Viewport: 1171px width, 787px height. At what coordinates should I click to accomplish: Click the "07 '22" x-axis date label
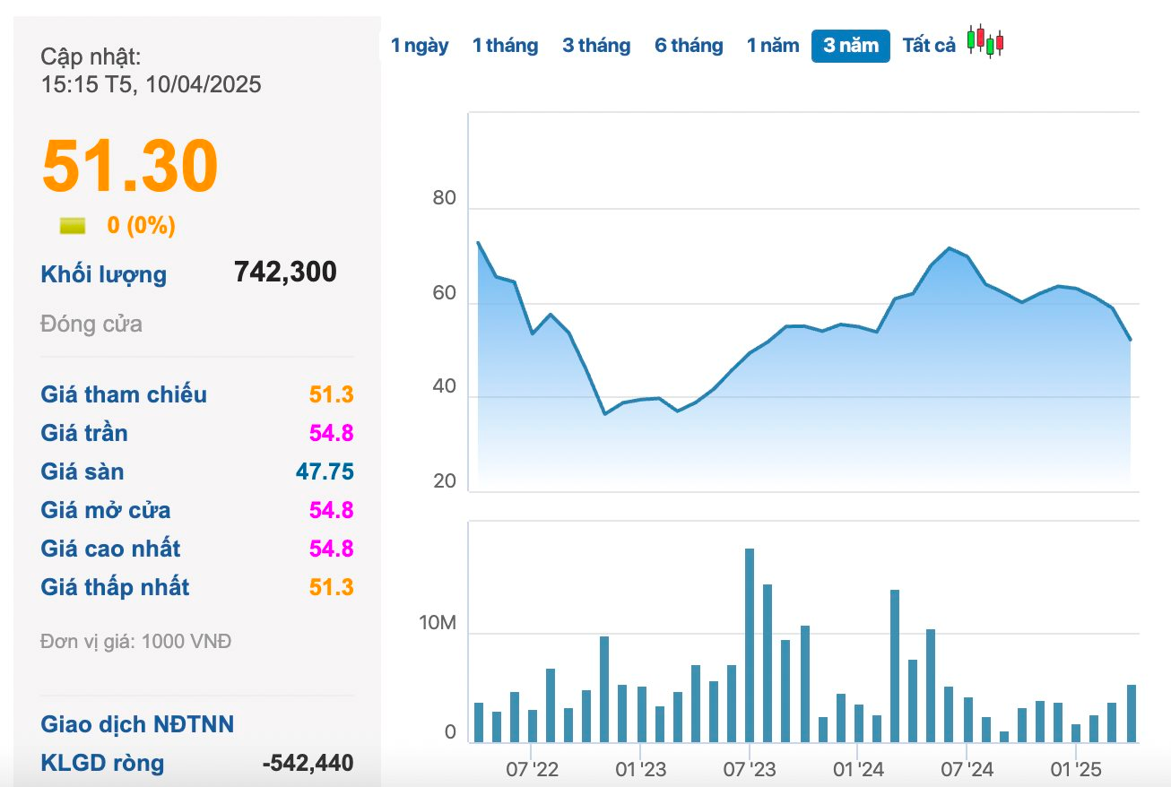click(532, 769)
